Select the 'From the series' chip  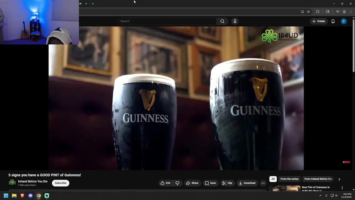point(289,179)
